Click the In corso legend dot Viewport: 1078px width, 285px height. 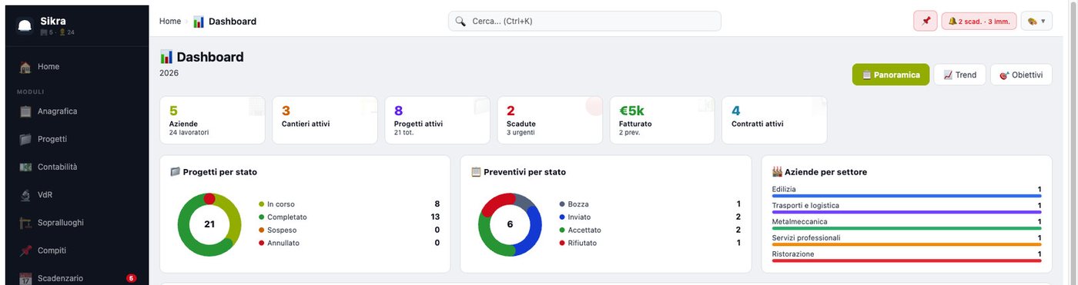click(x=262, y=204)
